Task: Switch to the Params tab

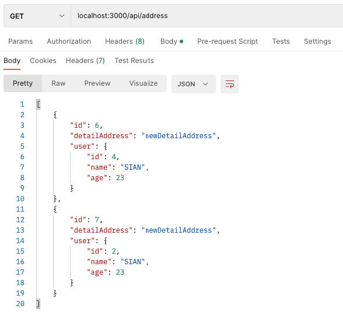Action: (x=20, y=41)
